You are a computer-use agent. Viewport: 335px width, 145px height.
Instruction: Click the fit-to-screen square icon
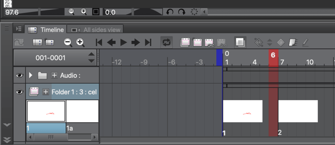(96, 12)
